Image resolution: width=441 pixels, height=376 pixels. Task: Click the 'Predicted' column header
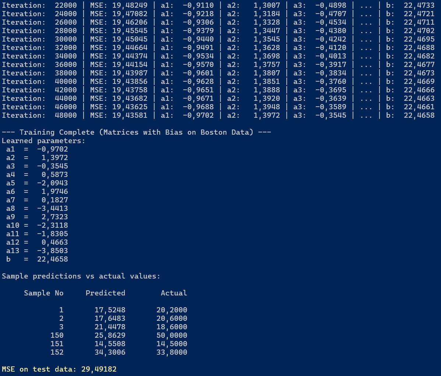105,293
